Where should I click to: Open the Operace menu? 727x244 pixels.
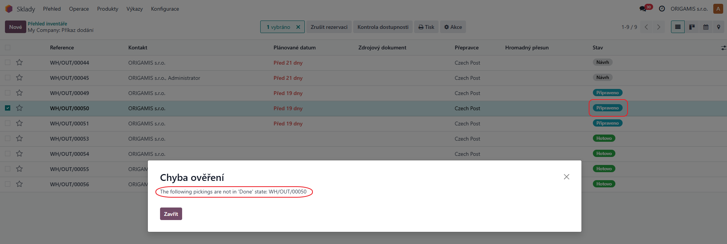coord(79,9)
